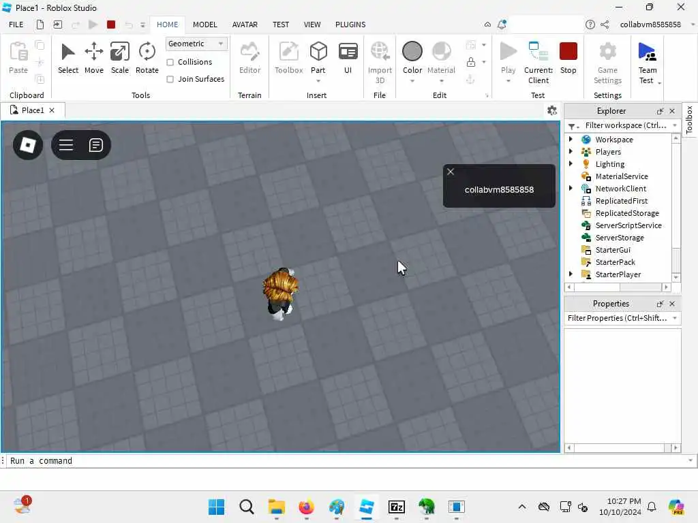Enable the Join Surfaces checkbox
The height and width of the screenshot is (523, 698).
click(170, 79)
